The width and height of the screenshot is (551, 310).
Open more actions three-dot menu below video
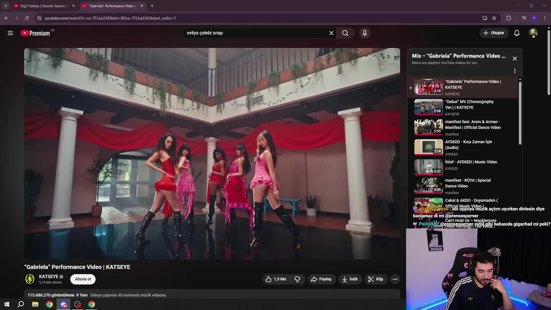[395, 279]
